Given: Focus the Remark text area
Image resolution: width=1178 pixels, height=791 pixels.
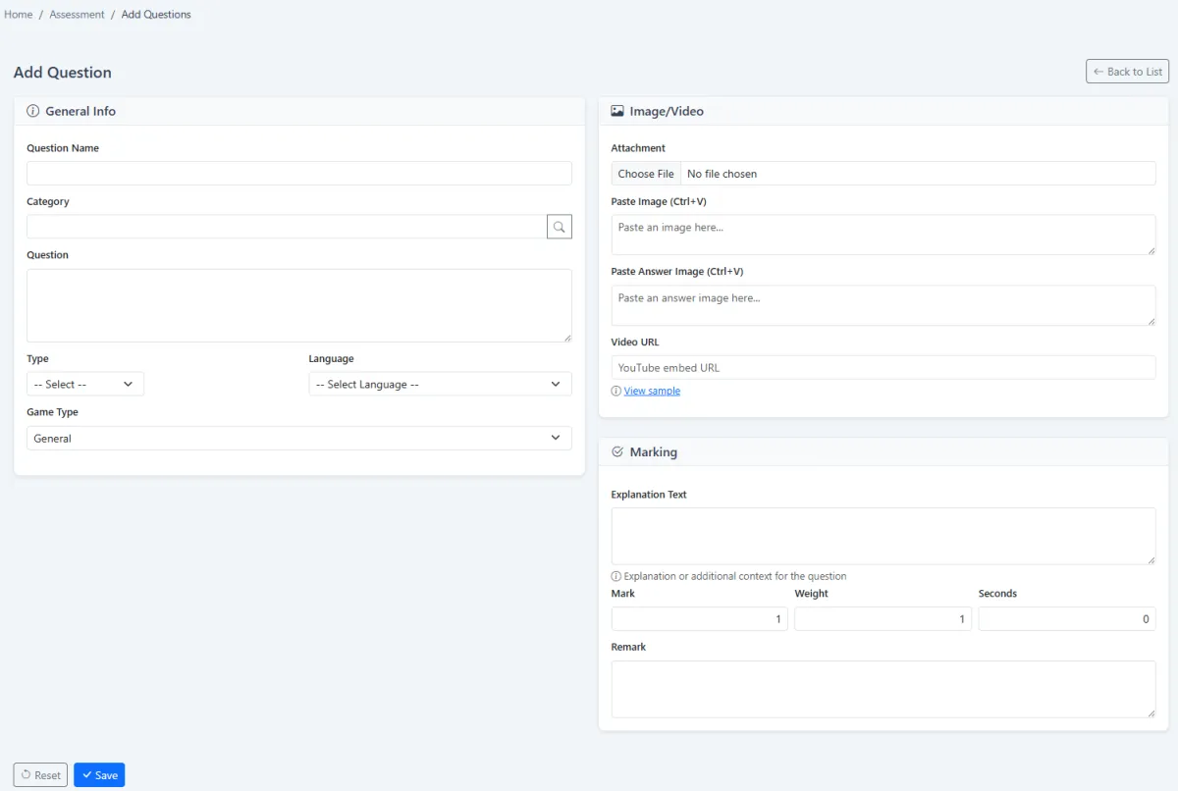Looking at the screenshot, I should [x=883, y=689].
